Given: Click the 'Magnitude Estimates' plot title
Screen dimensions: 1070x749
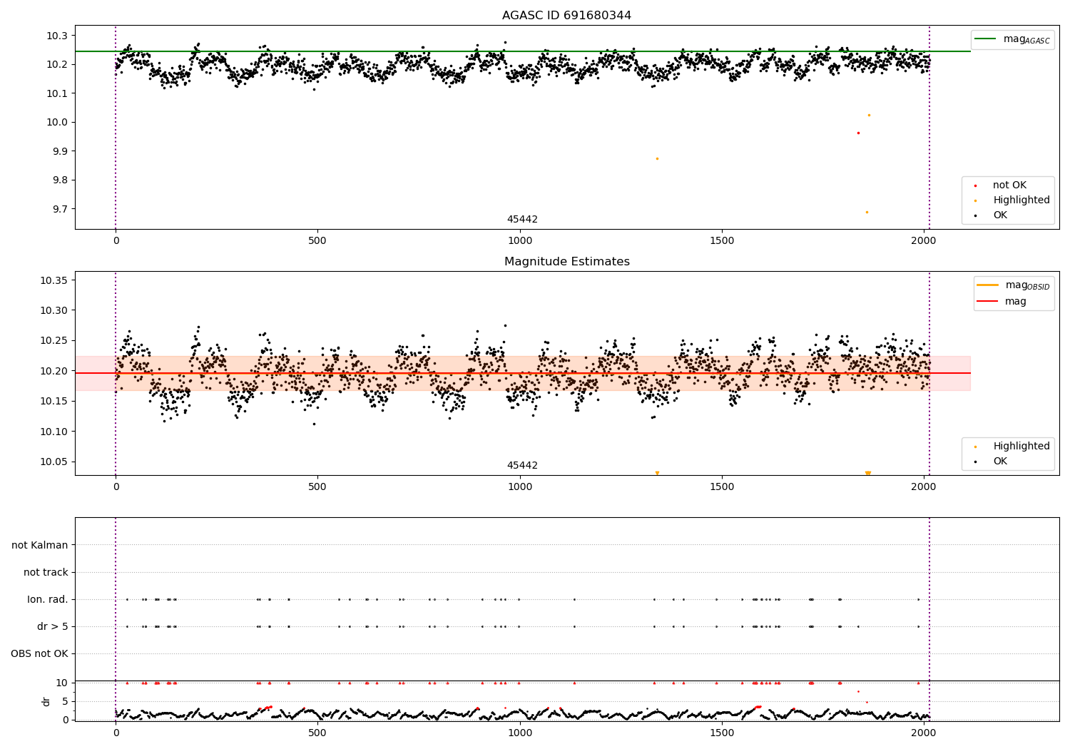Looking at the screenshot, I should [566, 262].
